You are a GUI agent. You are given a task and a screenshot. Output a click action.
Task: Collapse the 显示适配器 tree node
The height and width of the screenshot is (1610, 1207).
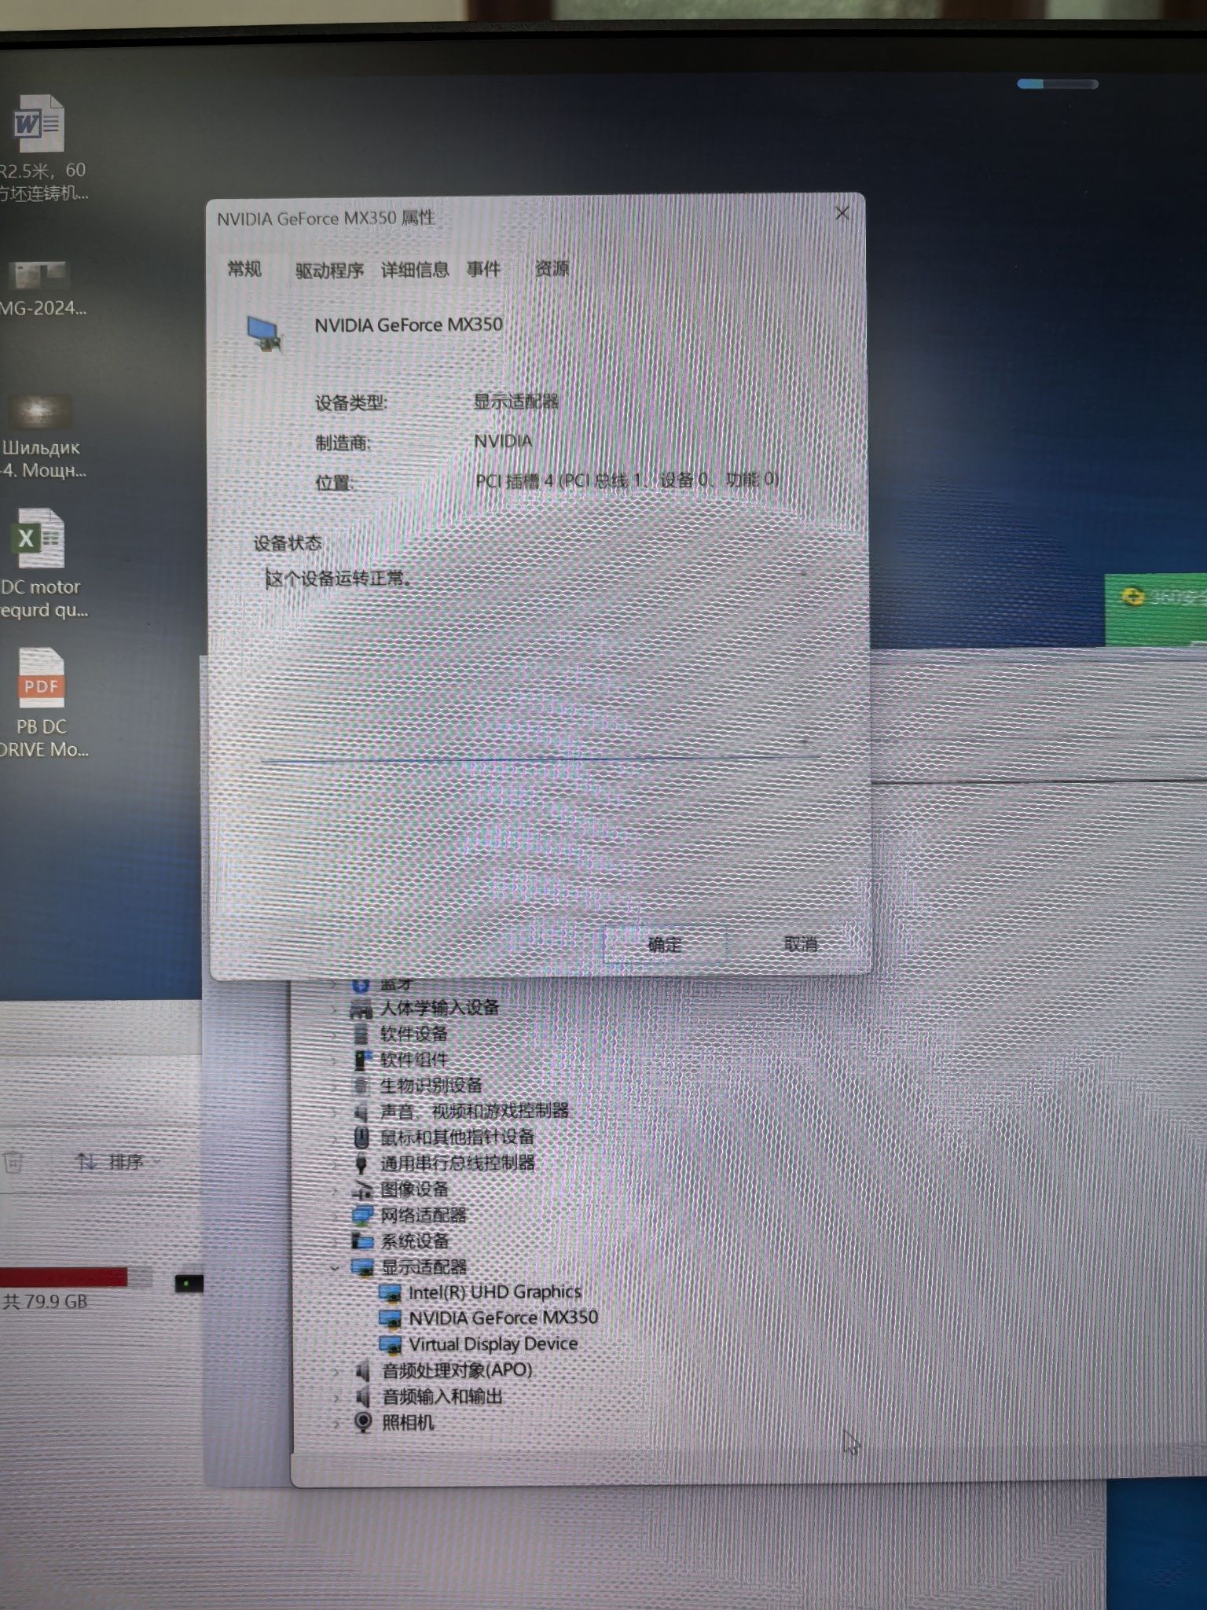[x=335, y=1268]
